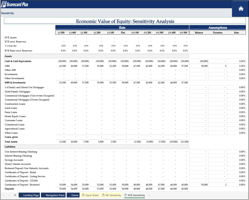Click Certificates of Deposit Brokered balance 50,000

pos(199,184)
